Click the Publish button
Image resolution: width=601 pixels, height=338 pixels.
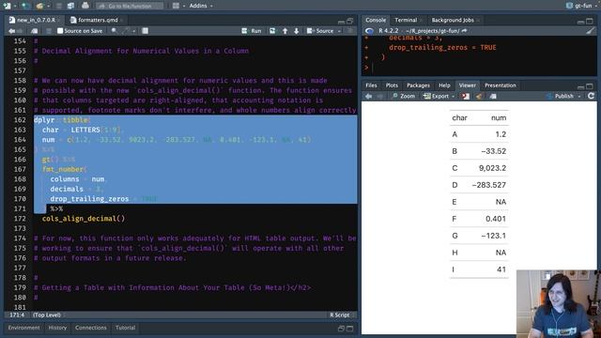click(560, 96)
